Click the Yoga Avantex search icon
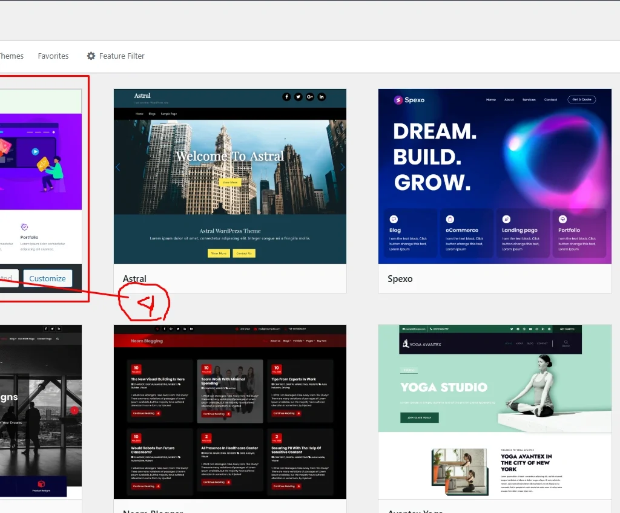Viewport: 620px width, 513px height. [566, 342]
